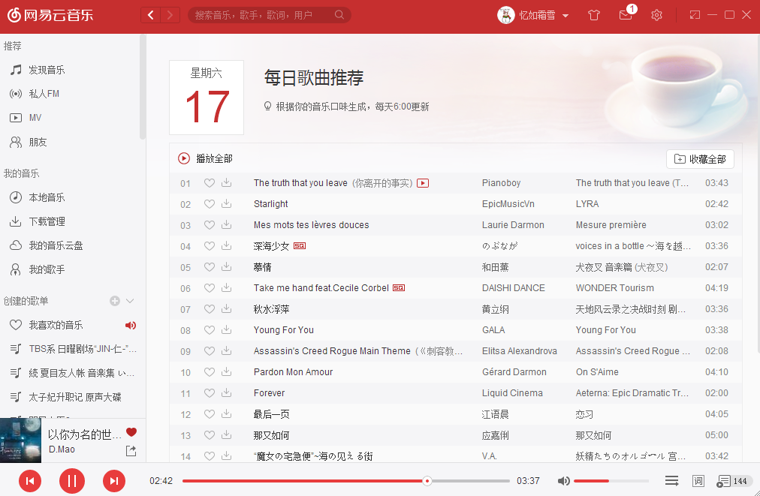This screenshot has width=760, height=496.
Task: Skip to the previous track
Action: (30, 481)
